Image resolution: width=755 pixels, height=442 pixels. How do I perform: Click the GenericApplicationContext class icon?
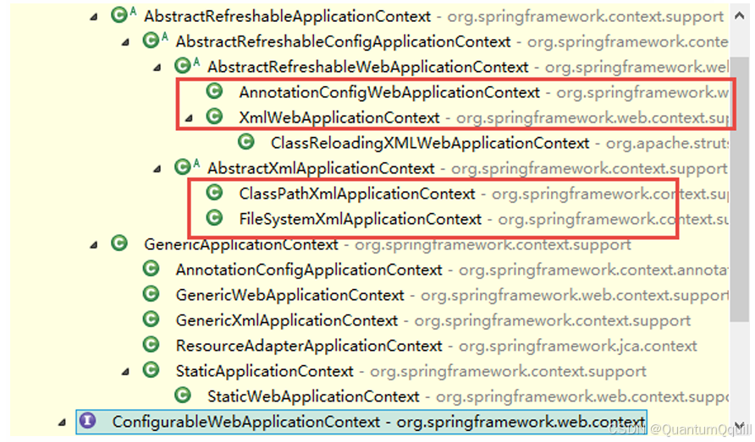[119, 243]
